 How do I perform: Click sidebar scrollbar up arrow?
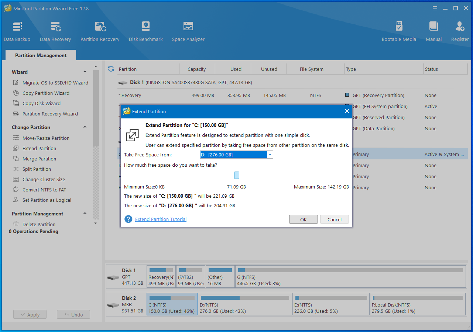point(96,67)
